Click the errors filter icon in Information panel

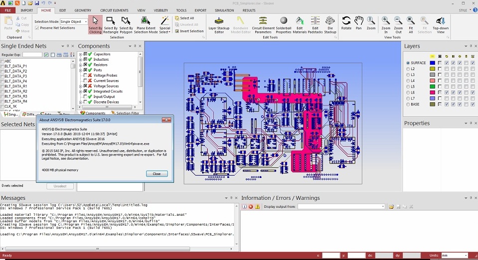click(251, 206)
